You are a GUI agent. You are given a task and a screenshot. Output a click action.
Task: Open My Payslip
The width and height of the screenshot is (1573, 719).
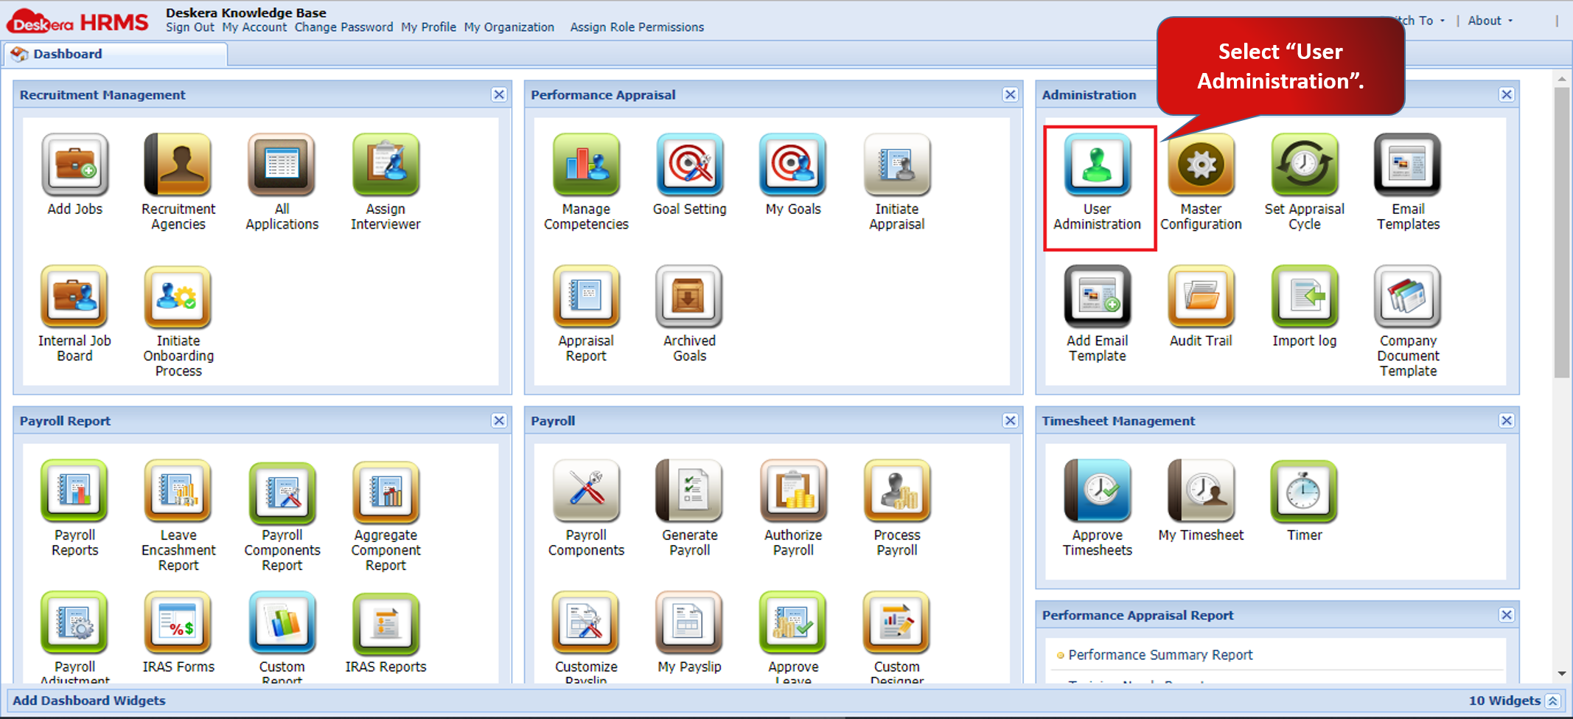click(x=689, y=622)
